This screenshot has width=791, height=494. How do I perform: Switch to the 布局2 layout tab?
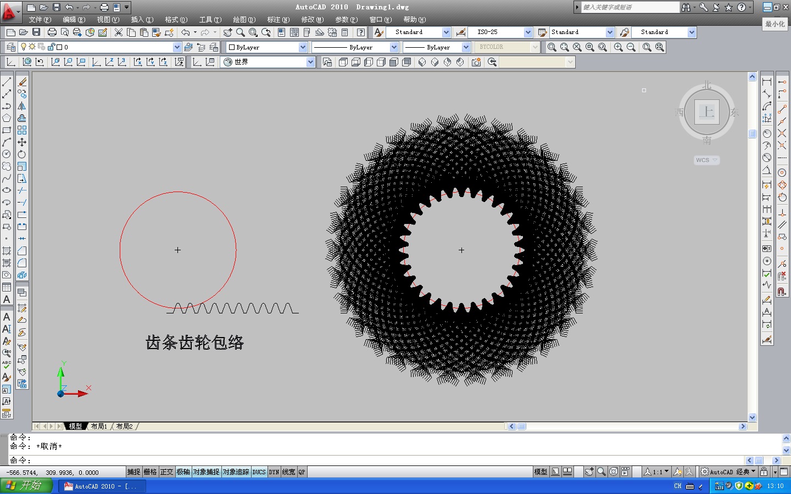(x=124, y=426)
